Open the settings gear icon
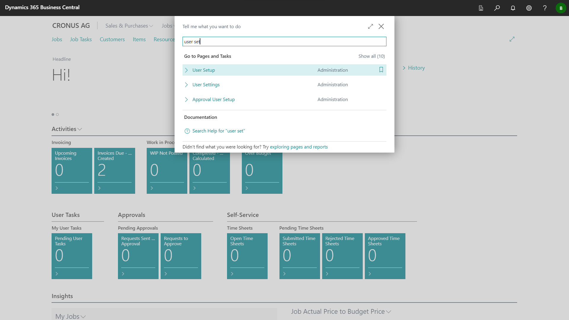569x320 pixels. pos(529,8)
